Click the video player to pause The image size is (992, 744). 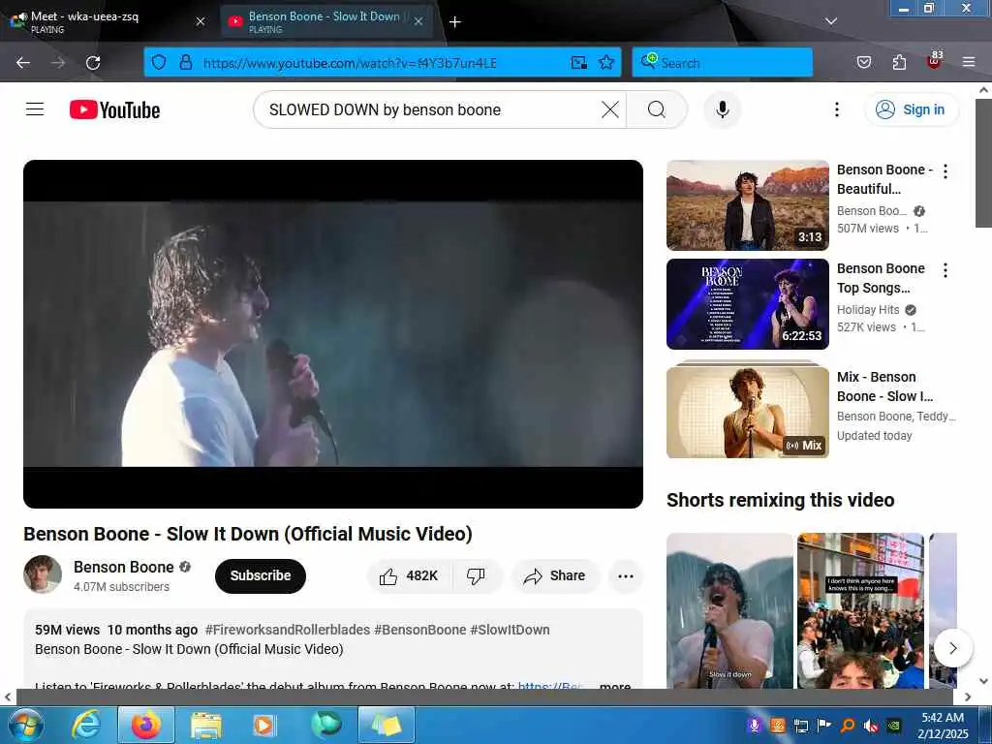333,333
